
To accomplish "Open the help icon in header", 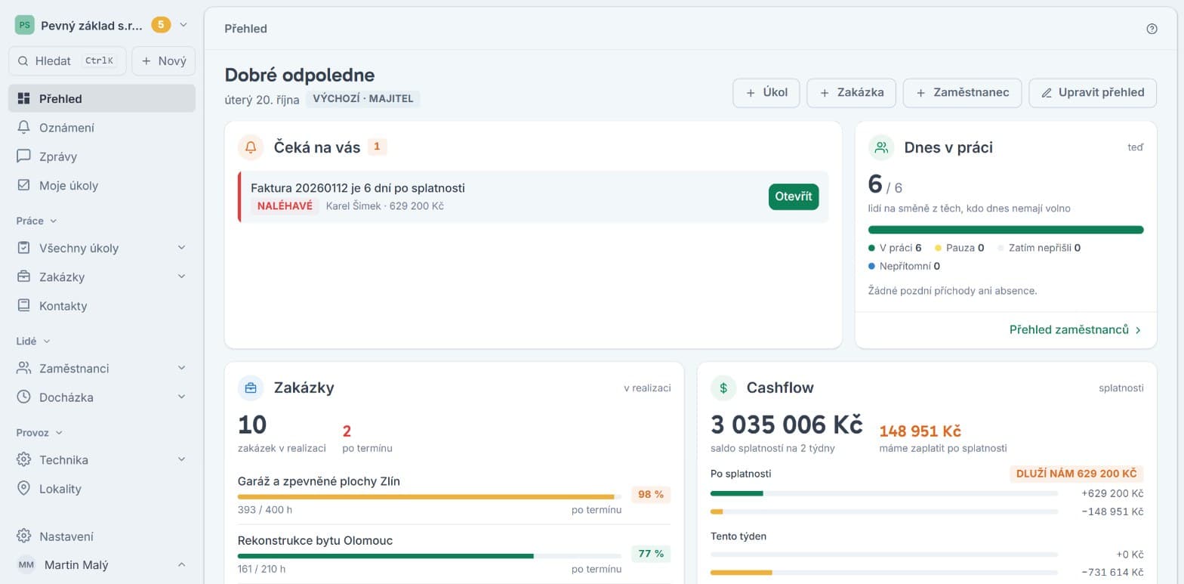I will pyautogui.click(x=1152, y=29).
